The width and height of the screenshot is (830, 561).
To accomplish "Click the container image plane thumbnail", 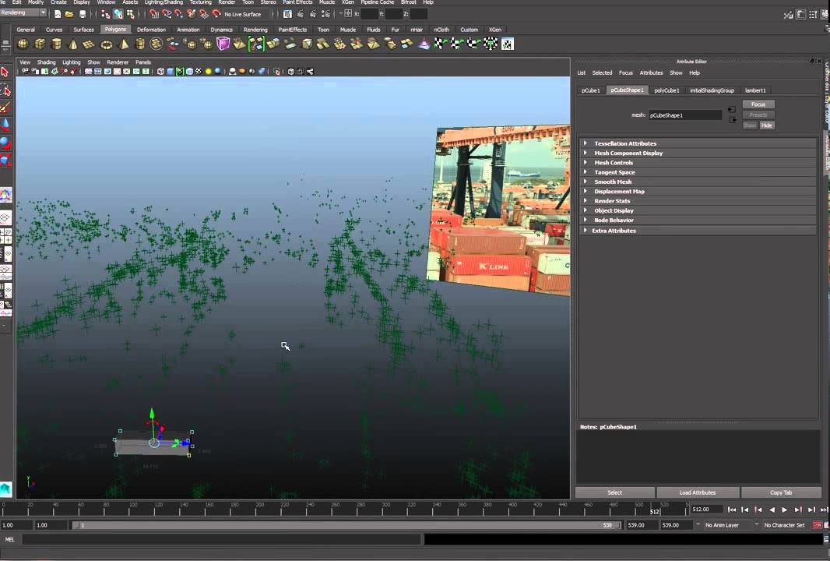I will pyautogui.click(x=498, y=210).
